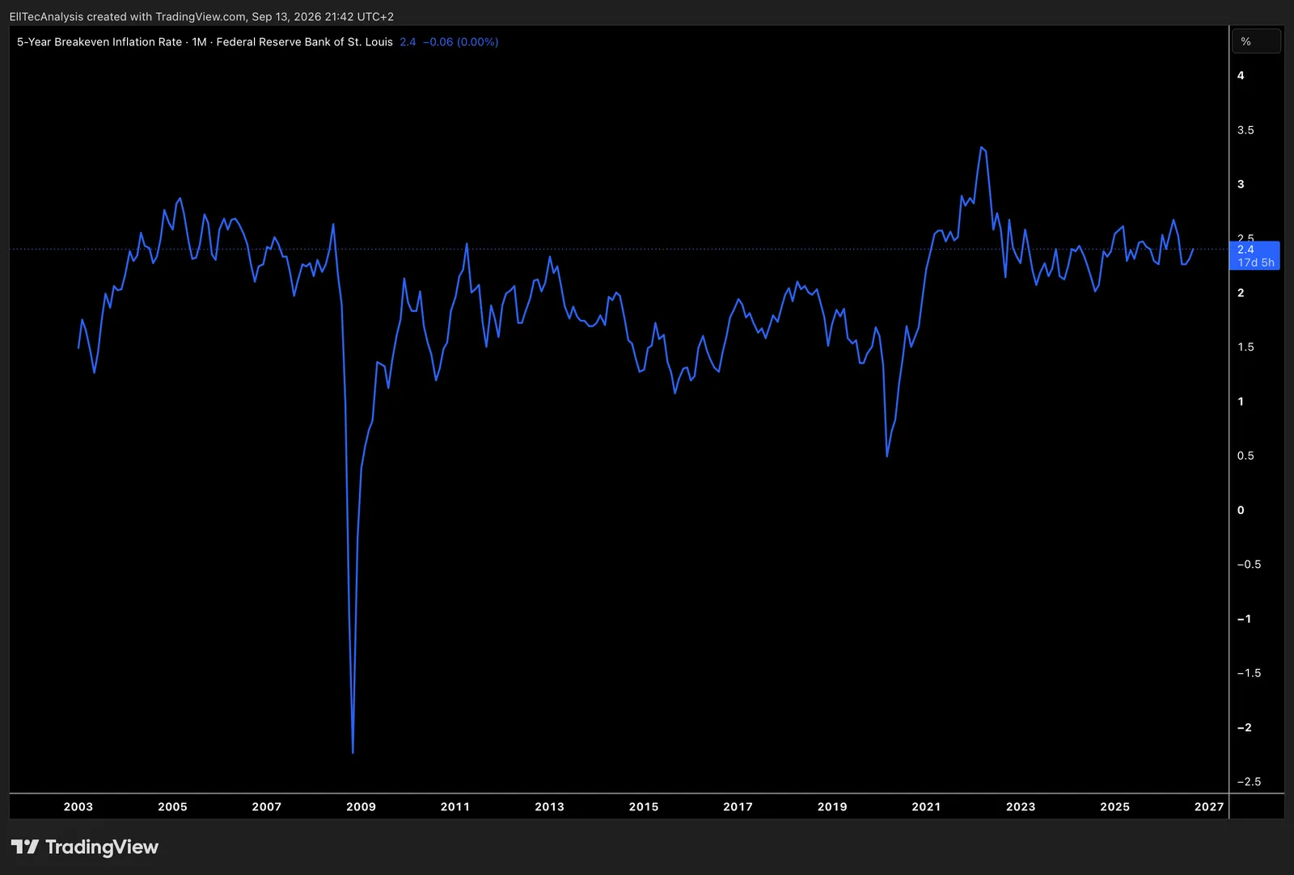The width and height of the screenshot is (1294, 875).
Task: Click the 4 level on the price axis
Action: click(x=1241, y=75)
